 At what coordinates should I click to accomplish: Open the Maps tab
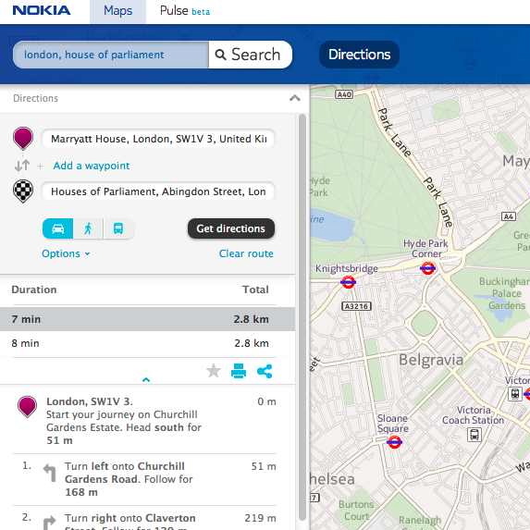coord(117,11)
